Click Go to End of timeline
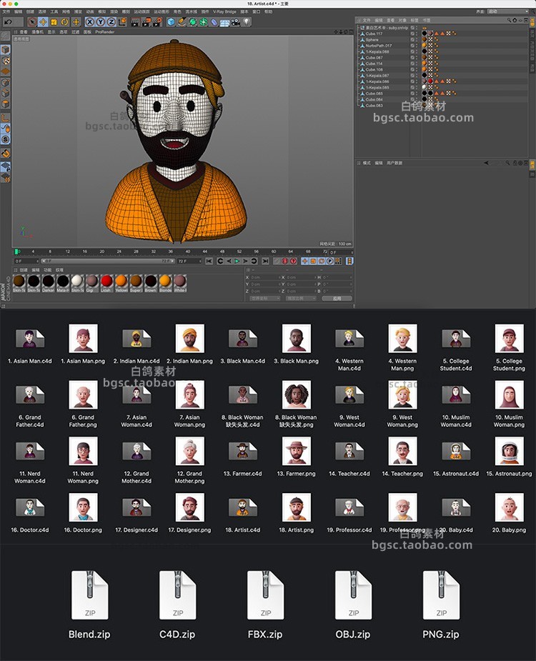 point(265,262)
